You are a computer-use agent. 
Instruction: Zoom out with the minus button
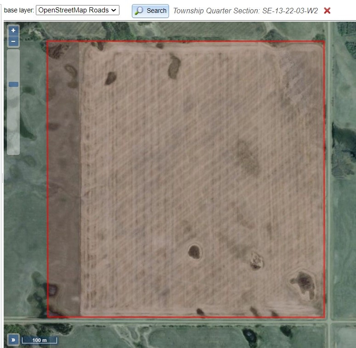point(13,41)
